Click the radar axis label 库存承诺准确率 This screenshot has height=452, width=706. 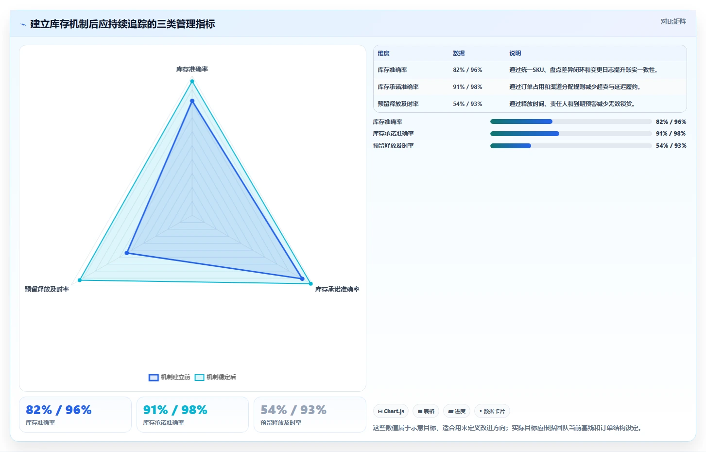[337, 290]
